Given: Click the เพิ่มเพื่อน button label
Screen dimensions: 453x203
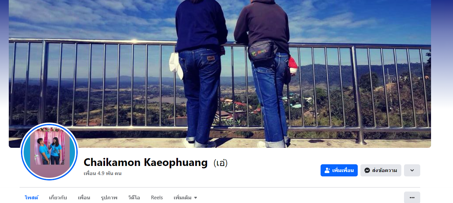Looking at the screenshot, I should coord(343,170).
